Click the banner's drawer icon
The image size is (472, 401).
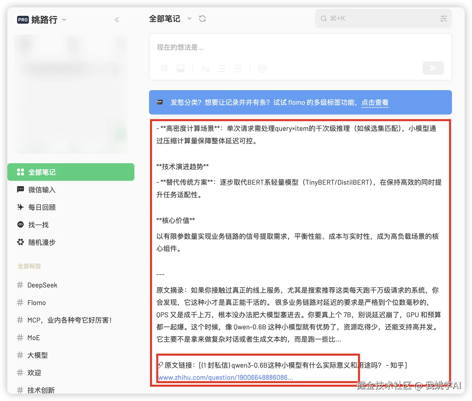click(160, 102)
